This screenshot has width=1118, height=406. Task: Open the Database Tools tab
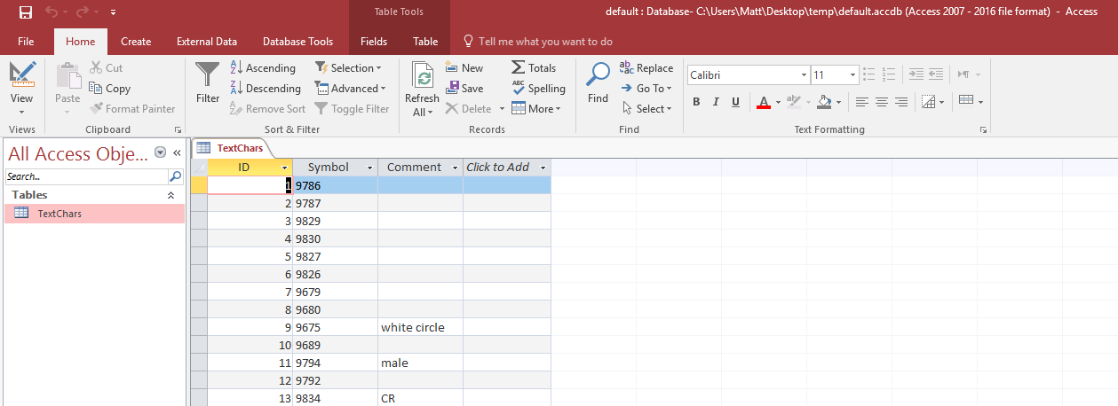click(297, 42)
